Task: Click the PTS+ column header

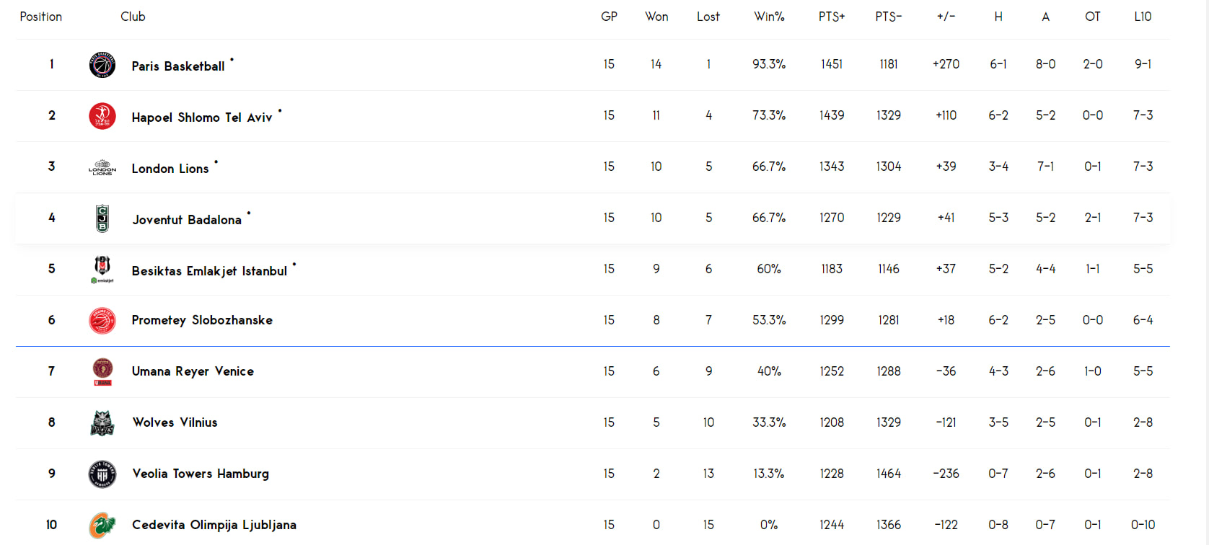Action: click(x=832, y=17)
